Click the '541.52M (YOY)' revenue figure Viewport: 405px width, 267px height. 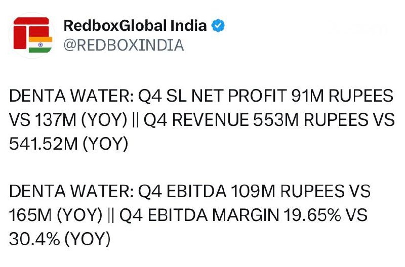(x=69, y=144)
